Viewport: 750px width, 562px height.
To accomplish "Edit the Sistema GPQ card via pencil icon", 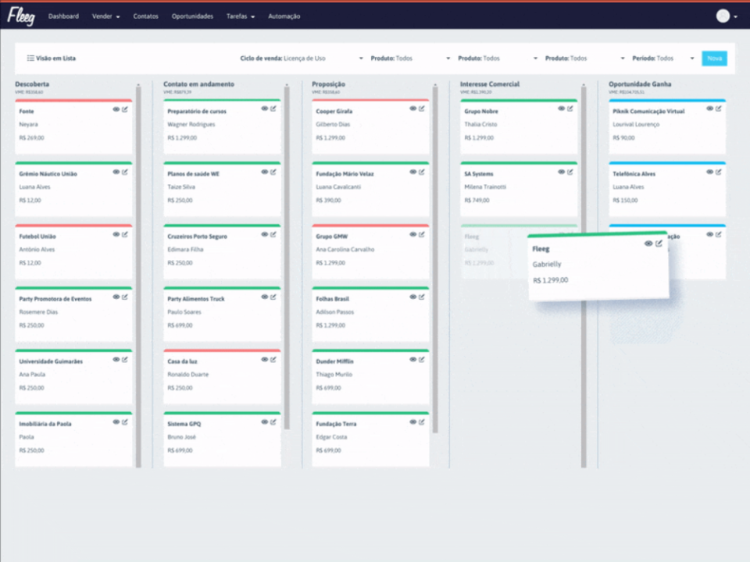I will pyautogui.click(x=272, y=422).
